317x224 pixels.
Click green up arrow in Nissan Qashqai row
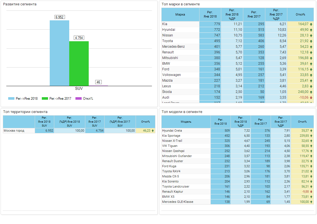[x=311, y=151]
